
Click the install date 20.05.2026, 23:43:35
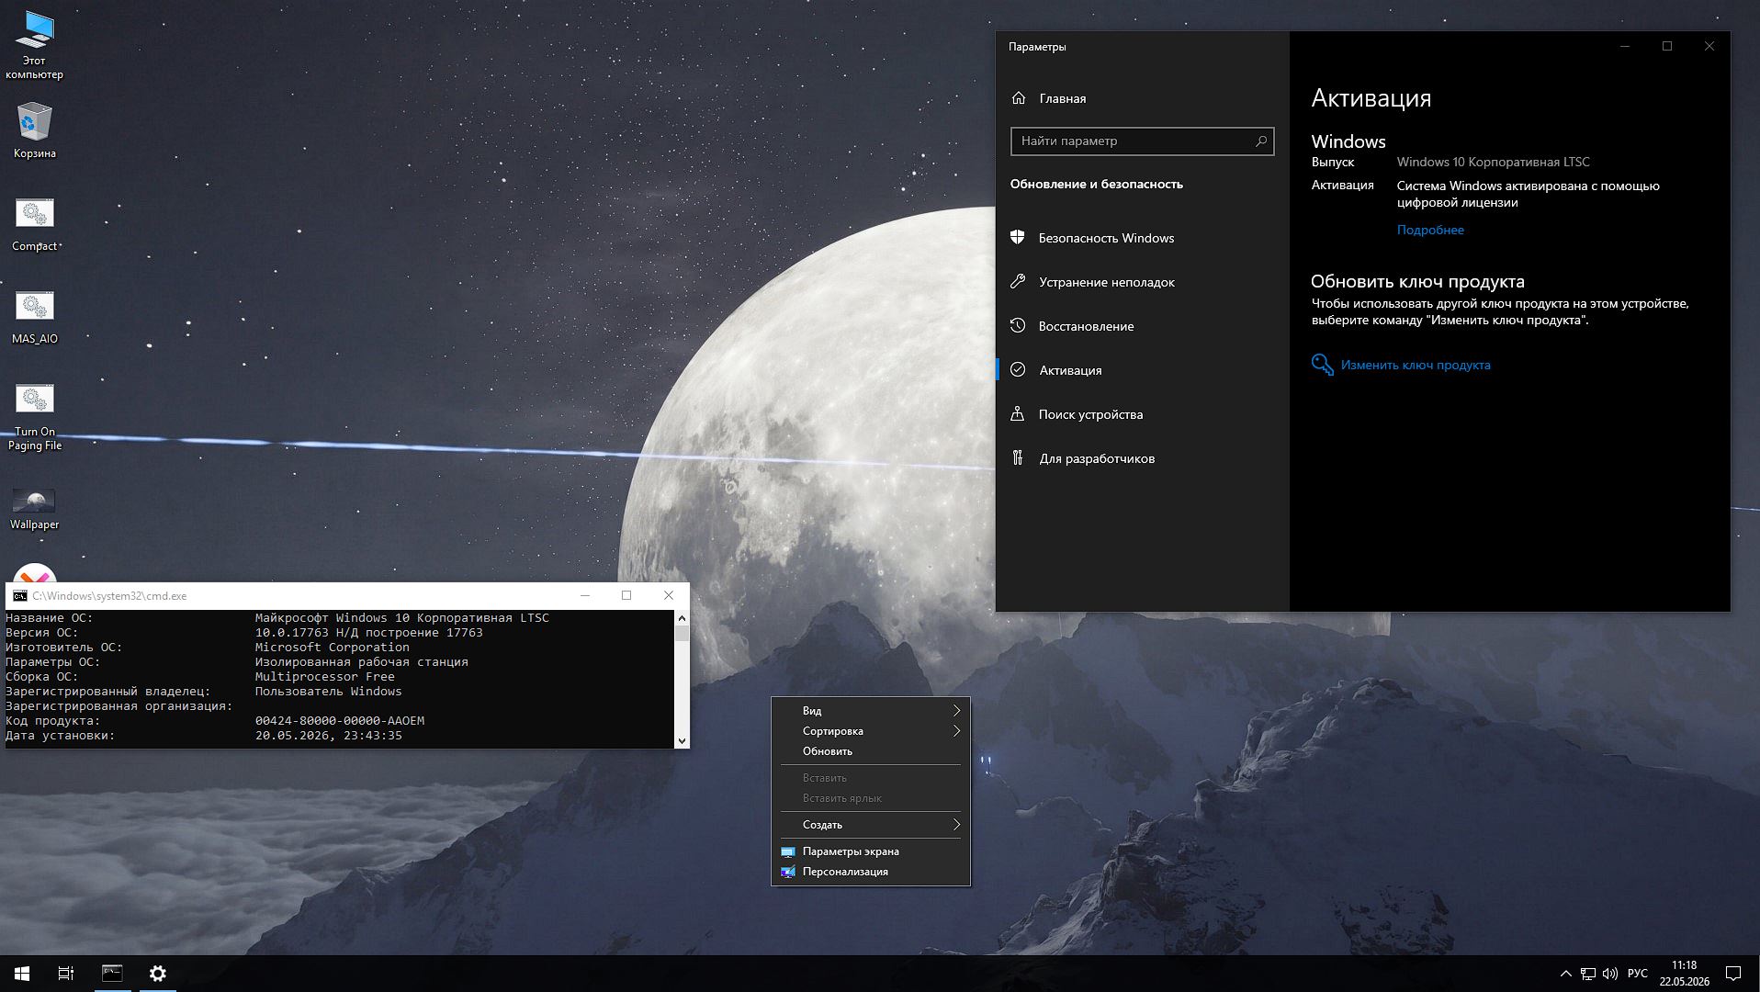point(329,736)
